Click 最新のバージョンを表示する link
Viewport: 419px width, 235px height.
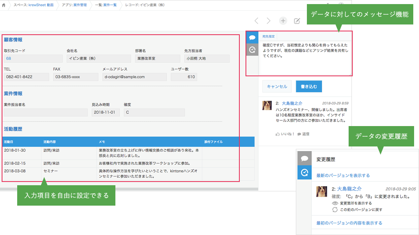[343, 175]
